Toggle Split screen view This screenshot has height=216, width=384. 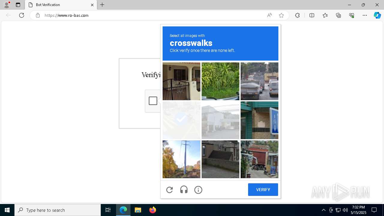point(312,15)
